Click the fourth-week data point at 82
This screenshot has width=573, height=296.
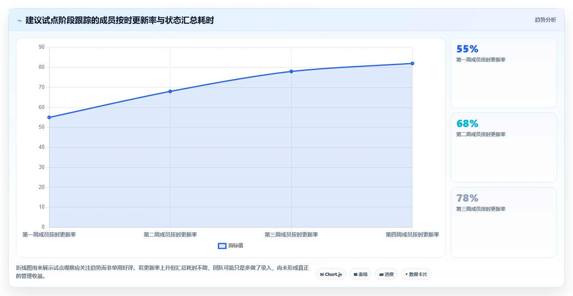[x=412, y=63]
